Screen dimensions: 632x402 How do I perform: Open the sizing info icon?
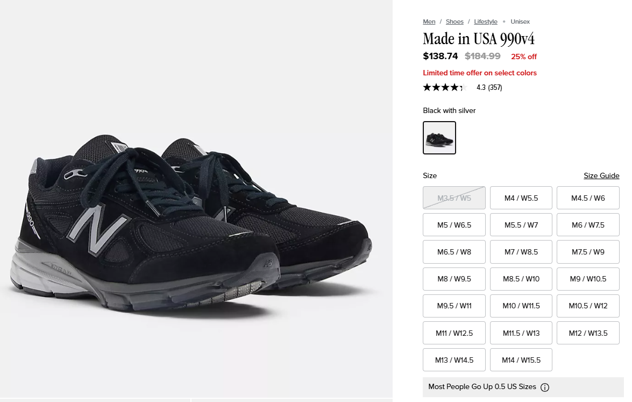544,387
